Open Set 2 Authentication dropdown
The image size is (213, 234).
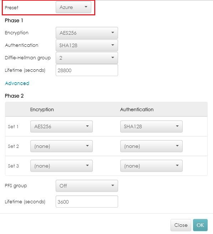click(x=151, y=146)
